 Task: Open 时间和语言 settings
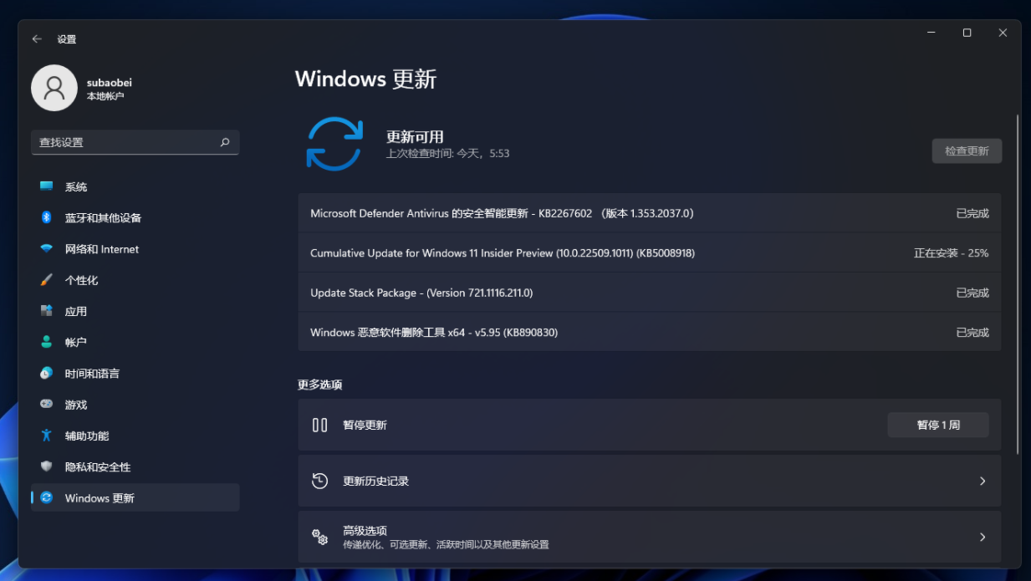[x=135, y=373]
